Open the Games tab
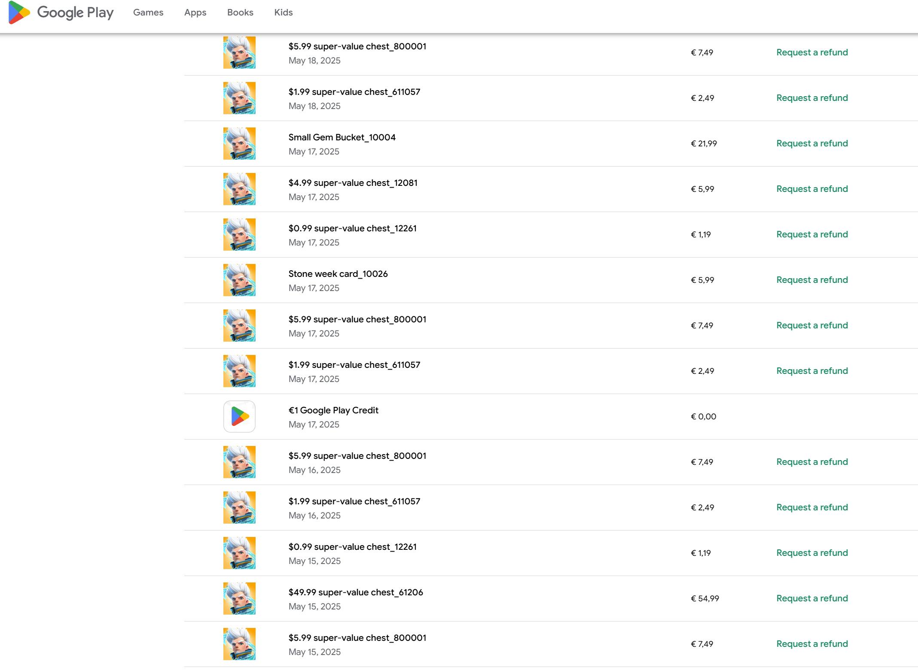918x670 pixels. click(x=148, y=12)
